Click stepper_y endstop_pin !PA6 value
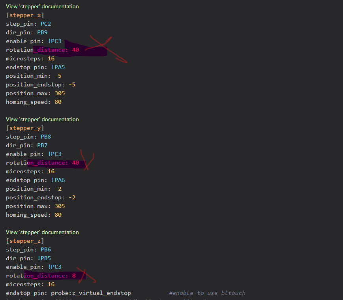 pyautogui.click(x=58, y=180)
